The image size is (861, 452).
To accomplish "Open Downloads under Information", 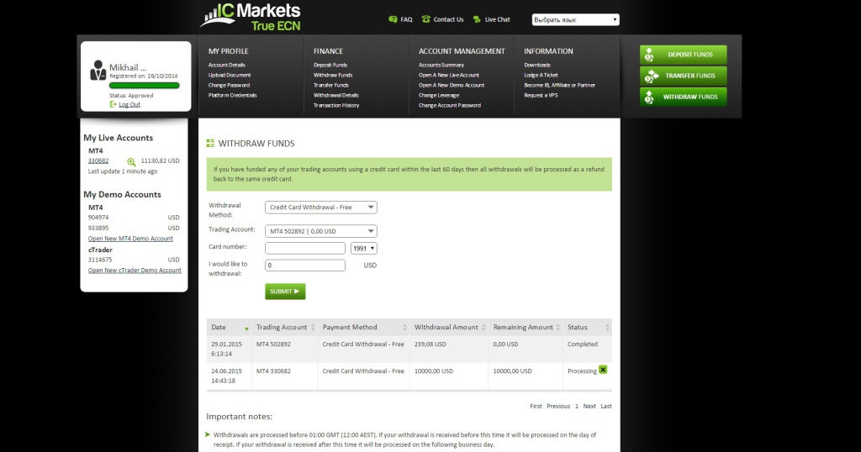I will [537, 65].
